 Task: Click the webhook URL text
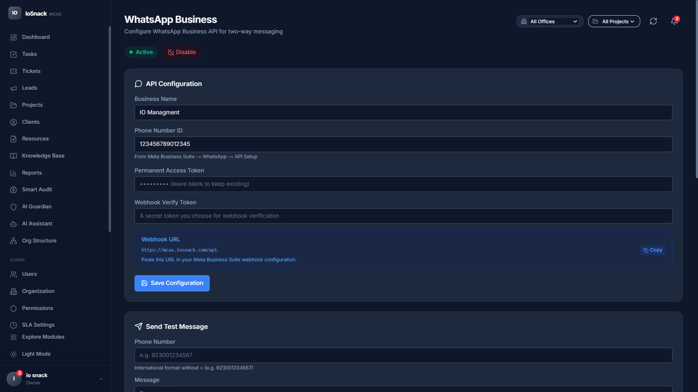[180, 250]
